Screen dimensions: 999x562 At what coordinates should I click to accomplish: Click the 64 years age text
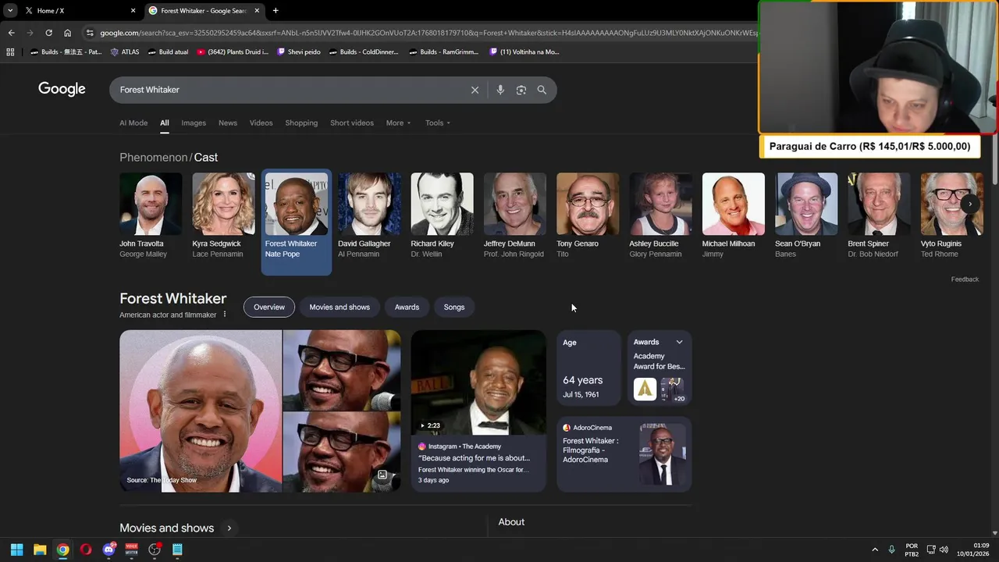coord(583,380)
